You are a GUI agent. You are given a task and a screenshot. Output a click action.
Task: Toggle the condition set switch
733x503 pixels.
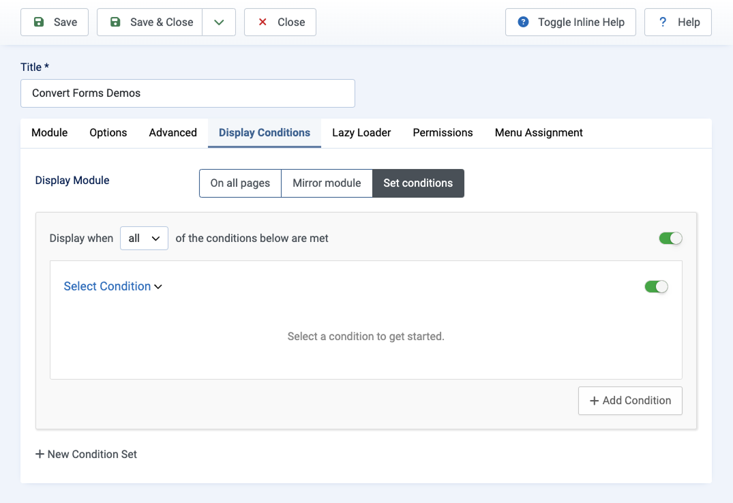click(x=670, y=239)
